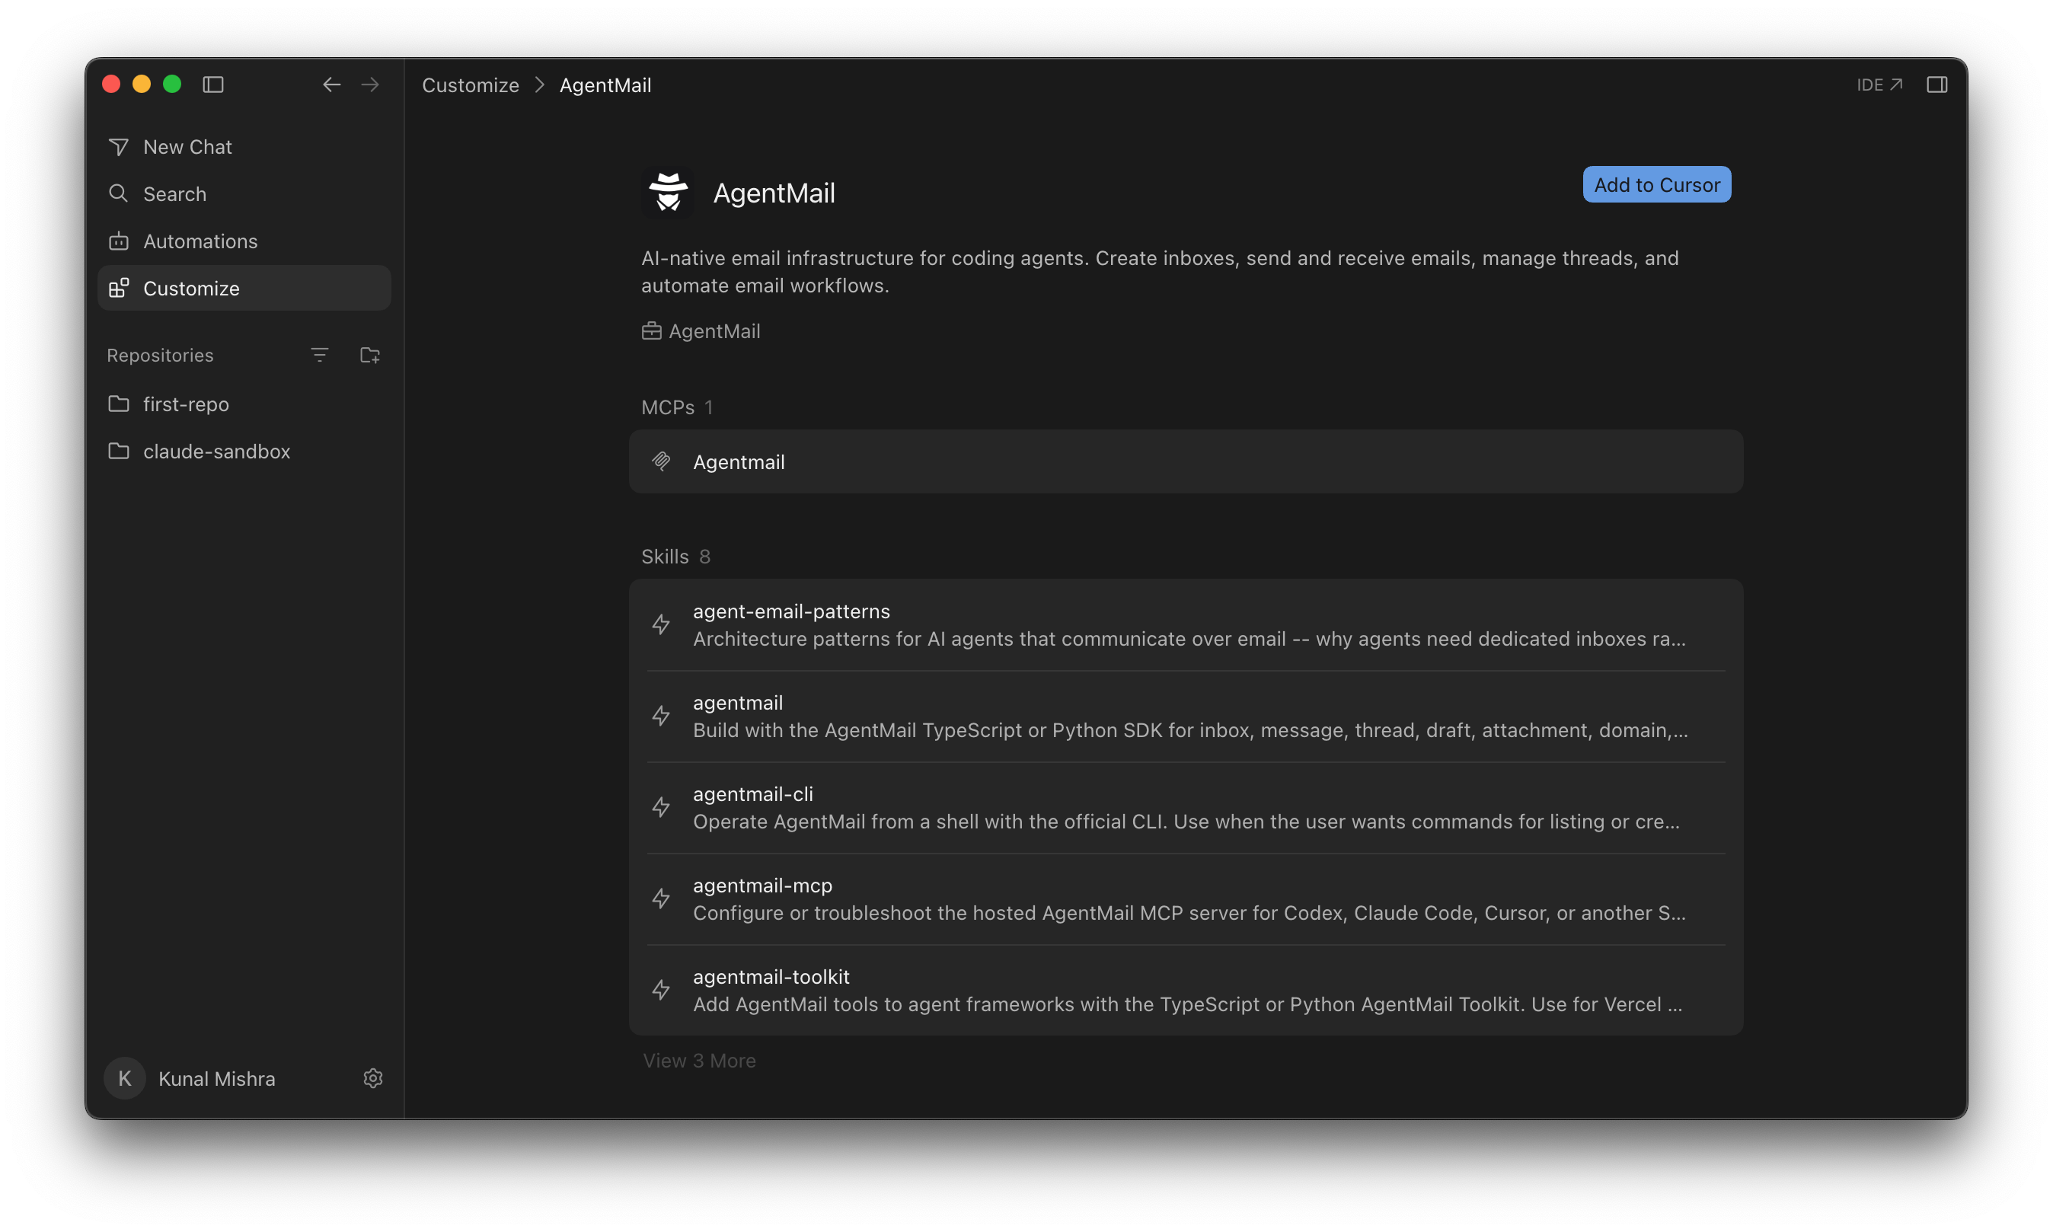Click the Search magnifier icon
The width and height of the screenshot is (2053, 1232).
(119, 193)
